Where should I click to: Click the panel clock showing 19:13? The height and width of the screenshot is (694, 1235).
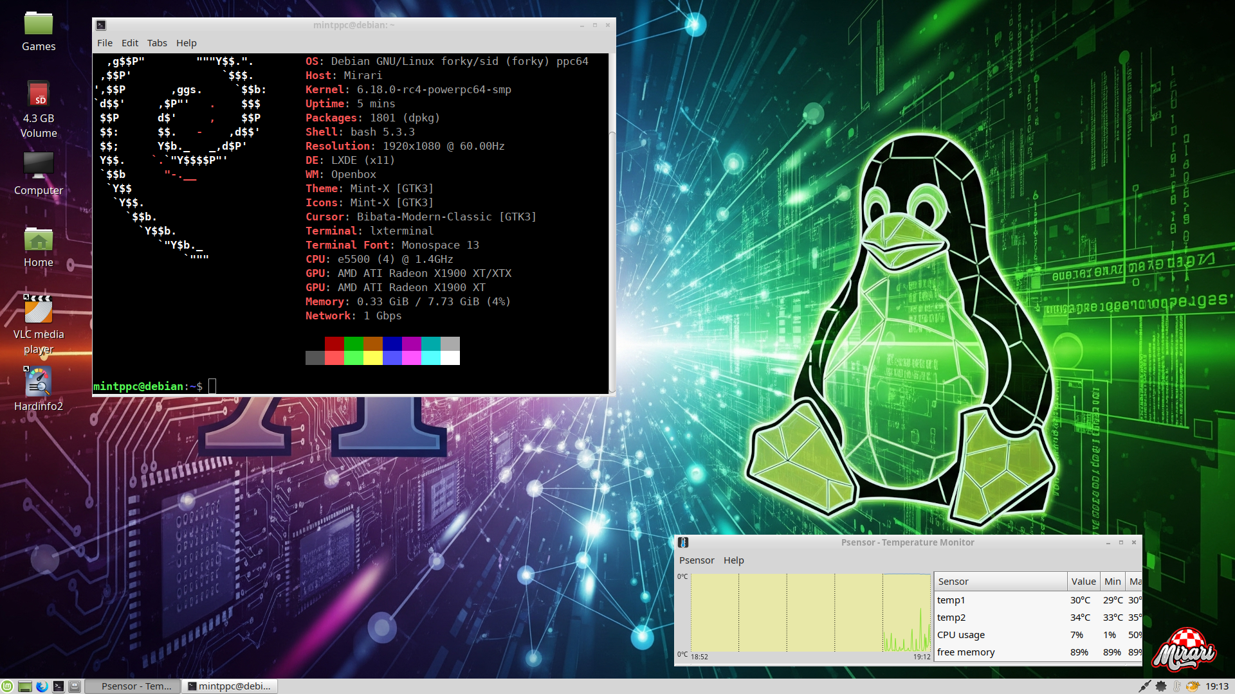click(x=1216, y=686)
